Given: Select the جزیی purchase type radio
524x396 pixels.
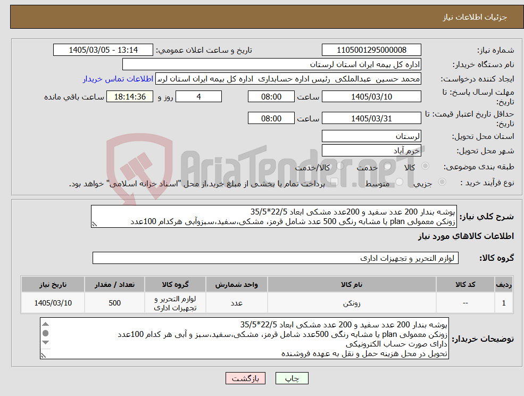Looking at the screenshot, I should point(442,182).
